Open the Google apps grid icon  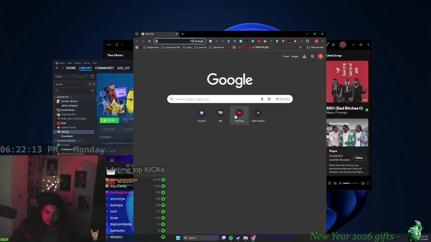(312, 56)
